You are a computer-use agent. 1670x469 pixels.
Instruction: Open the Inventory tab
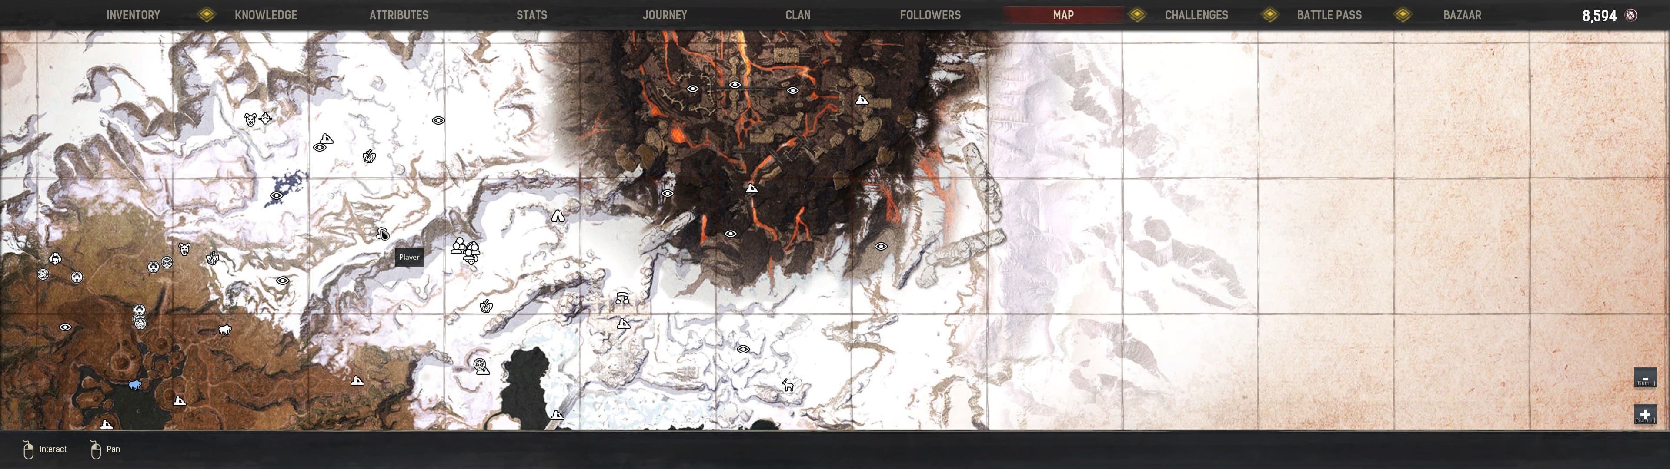click(x=133, y=15)
